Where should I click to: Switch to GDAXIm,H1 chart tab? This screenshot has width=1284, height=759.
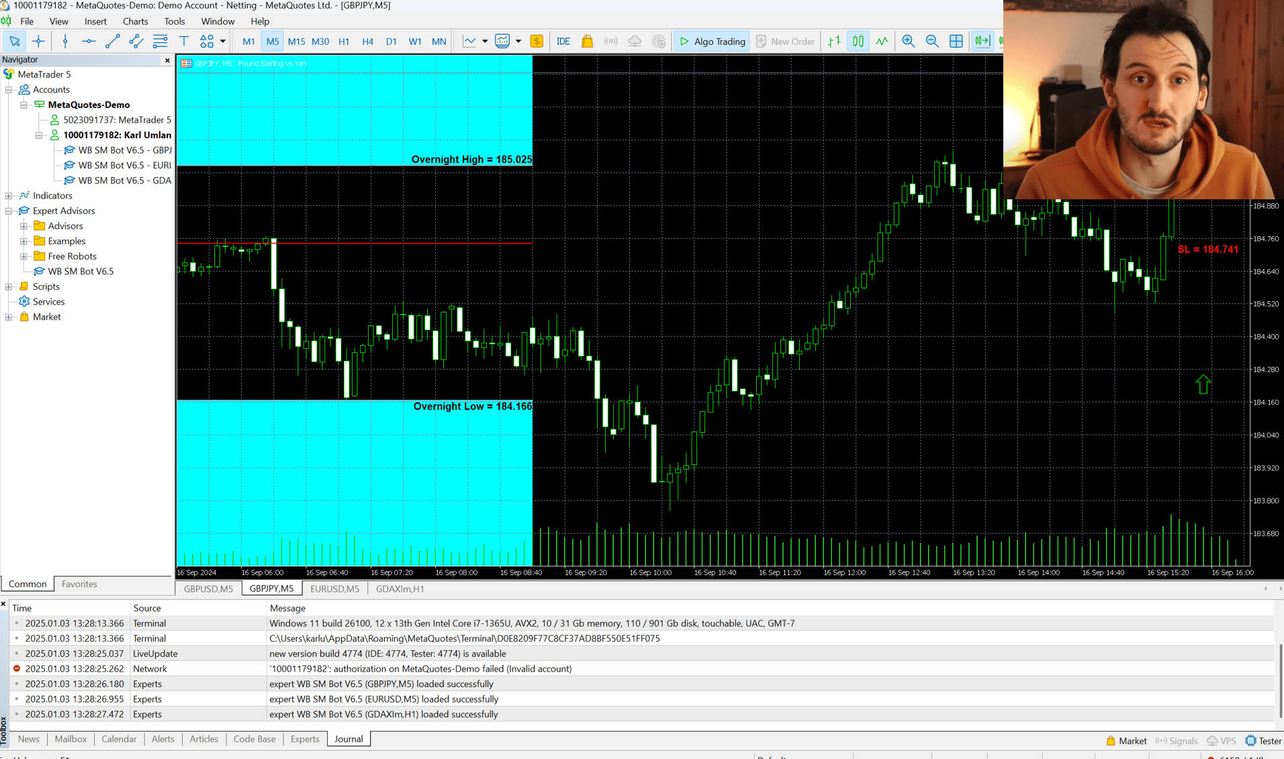click(400, 589)
